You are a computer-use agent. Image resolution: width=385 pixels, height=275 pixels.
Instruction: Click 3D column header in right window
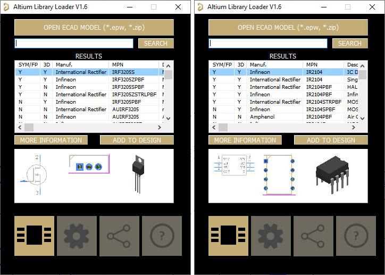click(x=240, y=64)
